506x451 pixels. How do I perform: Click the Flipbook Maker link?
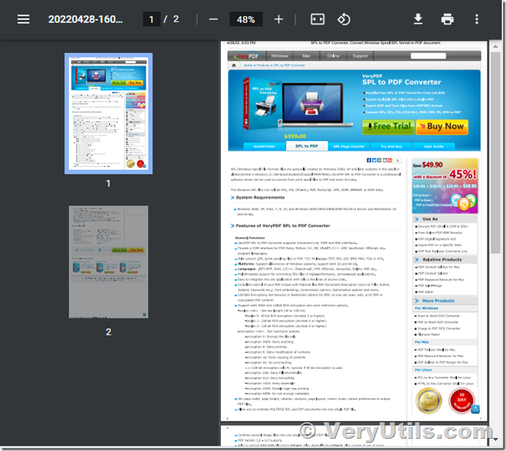(429, 335)
